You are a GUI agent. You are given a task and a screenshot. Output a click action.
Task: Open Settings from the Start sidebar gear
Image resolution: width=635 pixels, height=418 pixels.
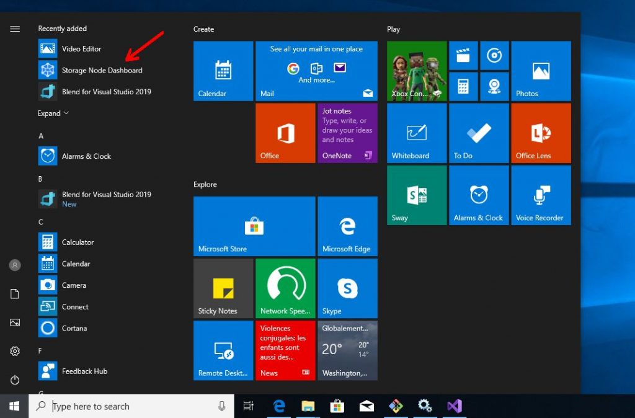(x=15, y=351)
